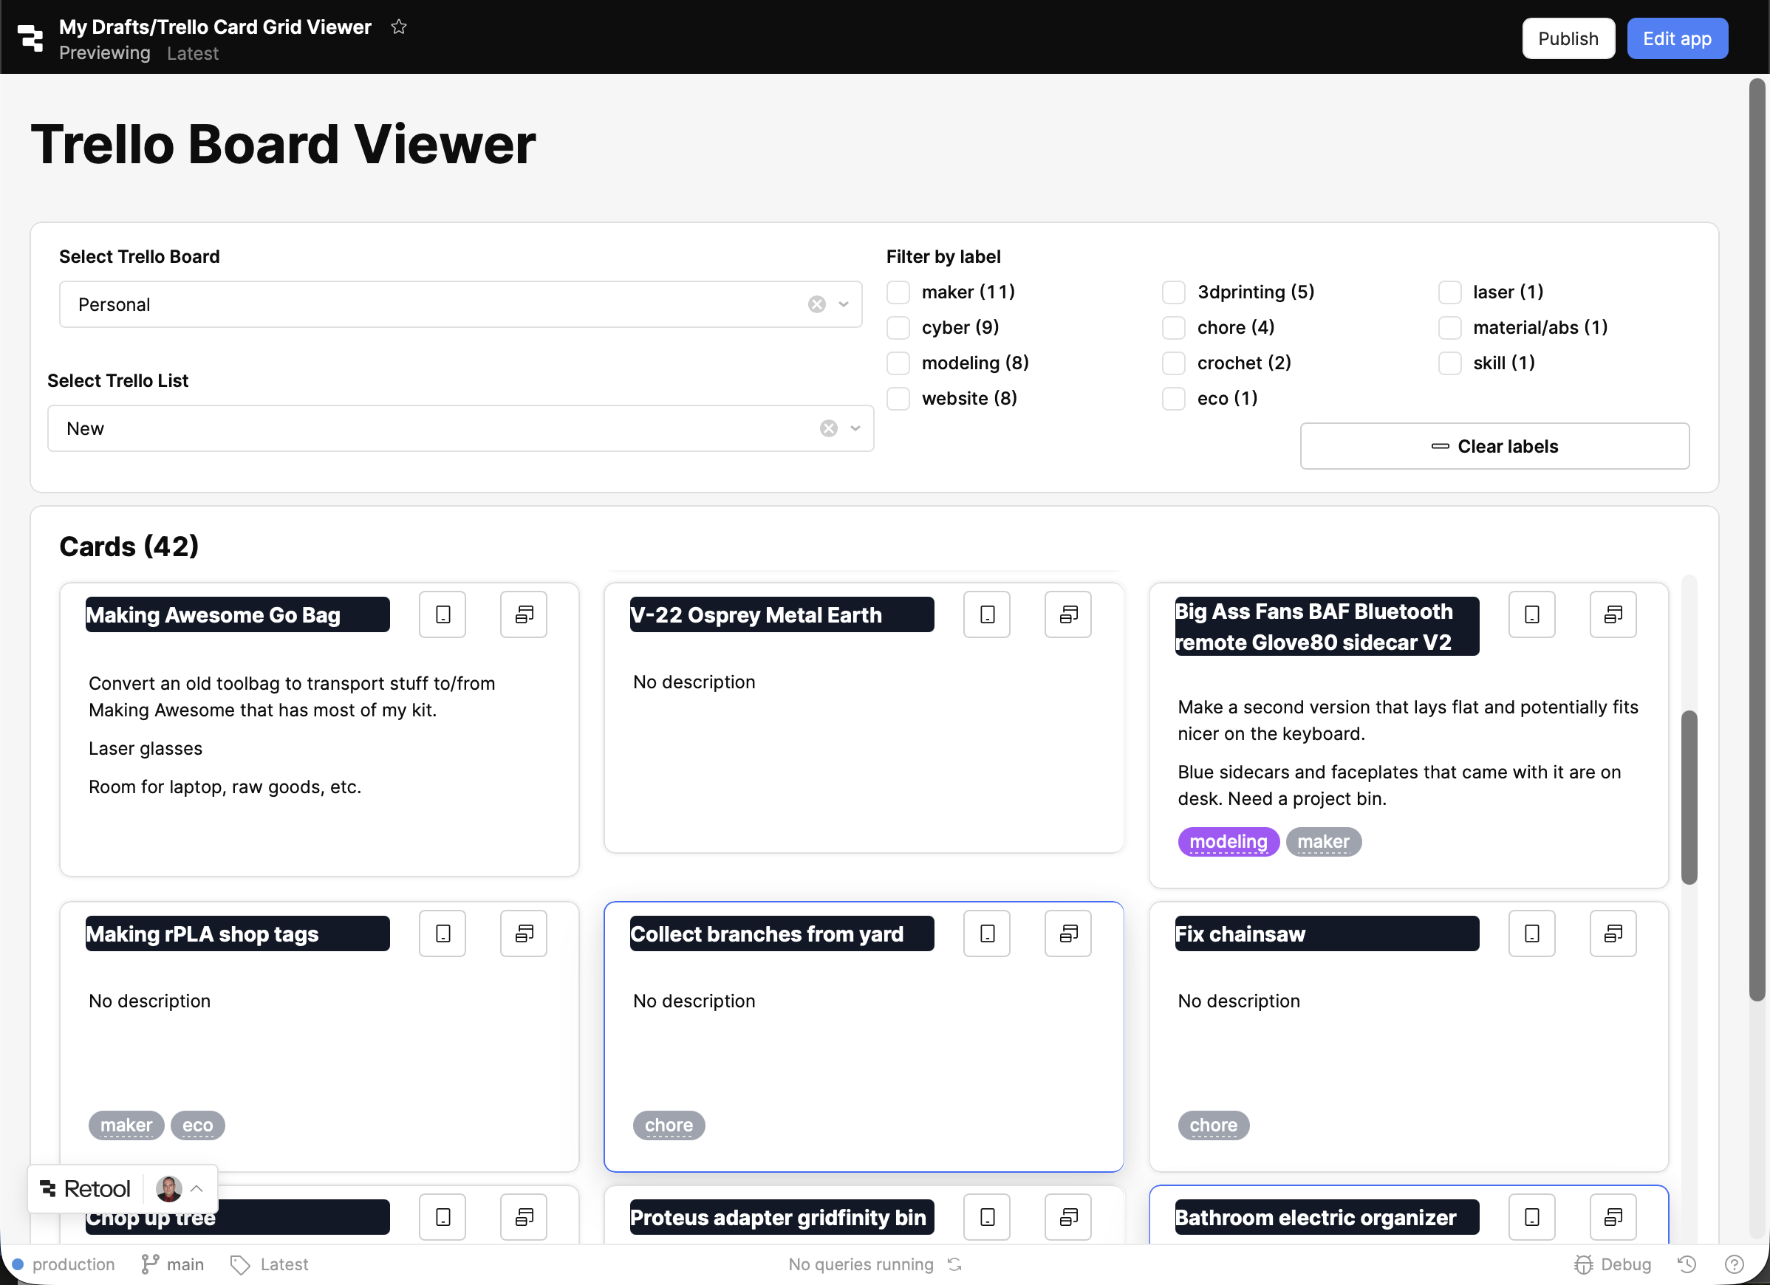Click the Retool badge button
The width and height of the screenshot is (1770, 1285).
85,1188
